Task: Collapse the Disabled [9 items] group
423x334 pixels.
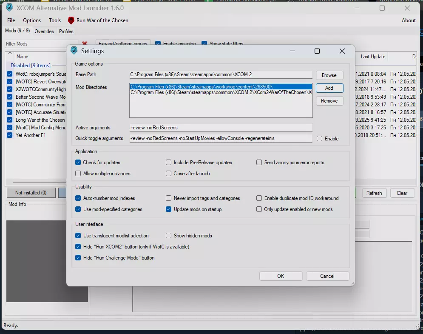Action: pyautogui.click(x=31, y=66)
